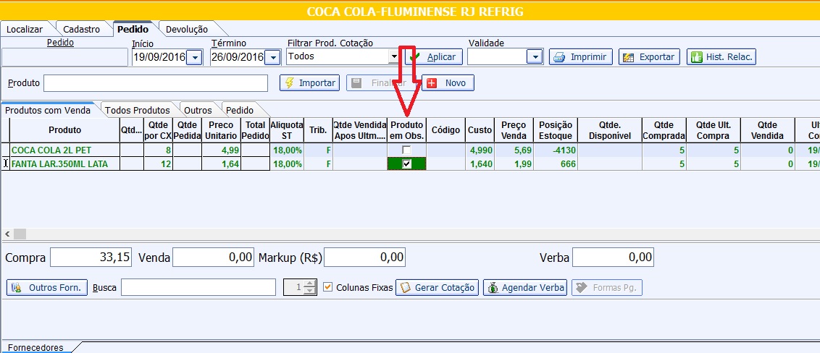
Task: Click the Imprimir printer button
Action: [x=580, y=57]
